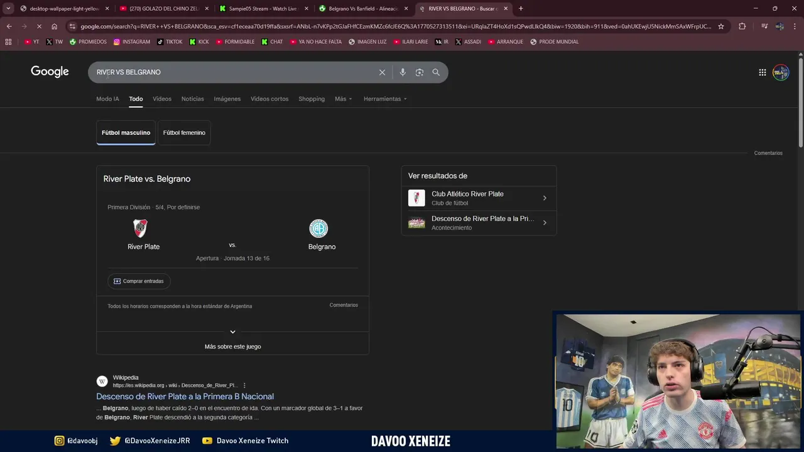Select the URL in the address bar
This screenshot has height=452, width=804.
point(396,26)
